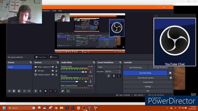Select the Video Capture Device source row
Viewport: 198px width, 111px height.
(46, 67)
